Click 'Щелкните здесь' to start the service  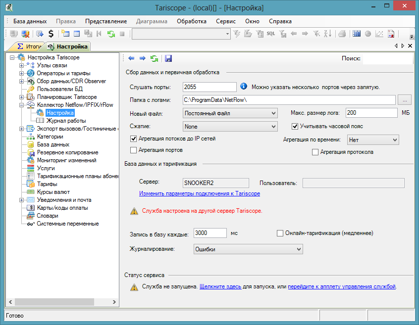coord(220,286)
